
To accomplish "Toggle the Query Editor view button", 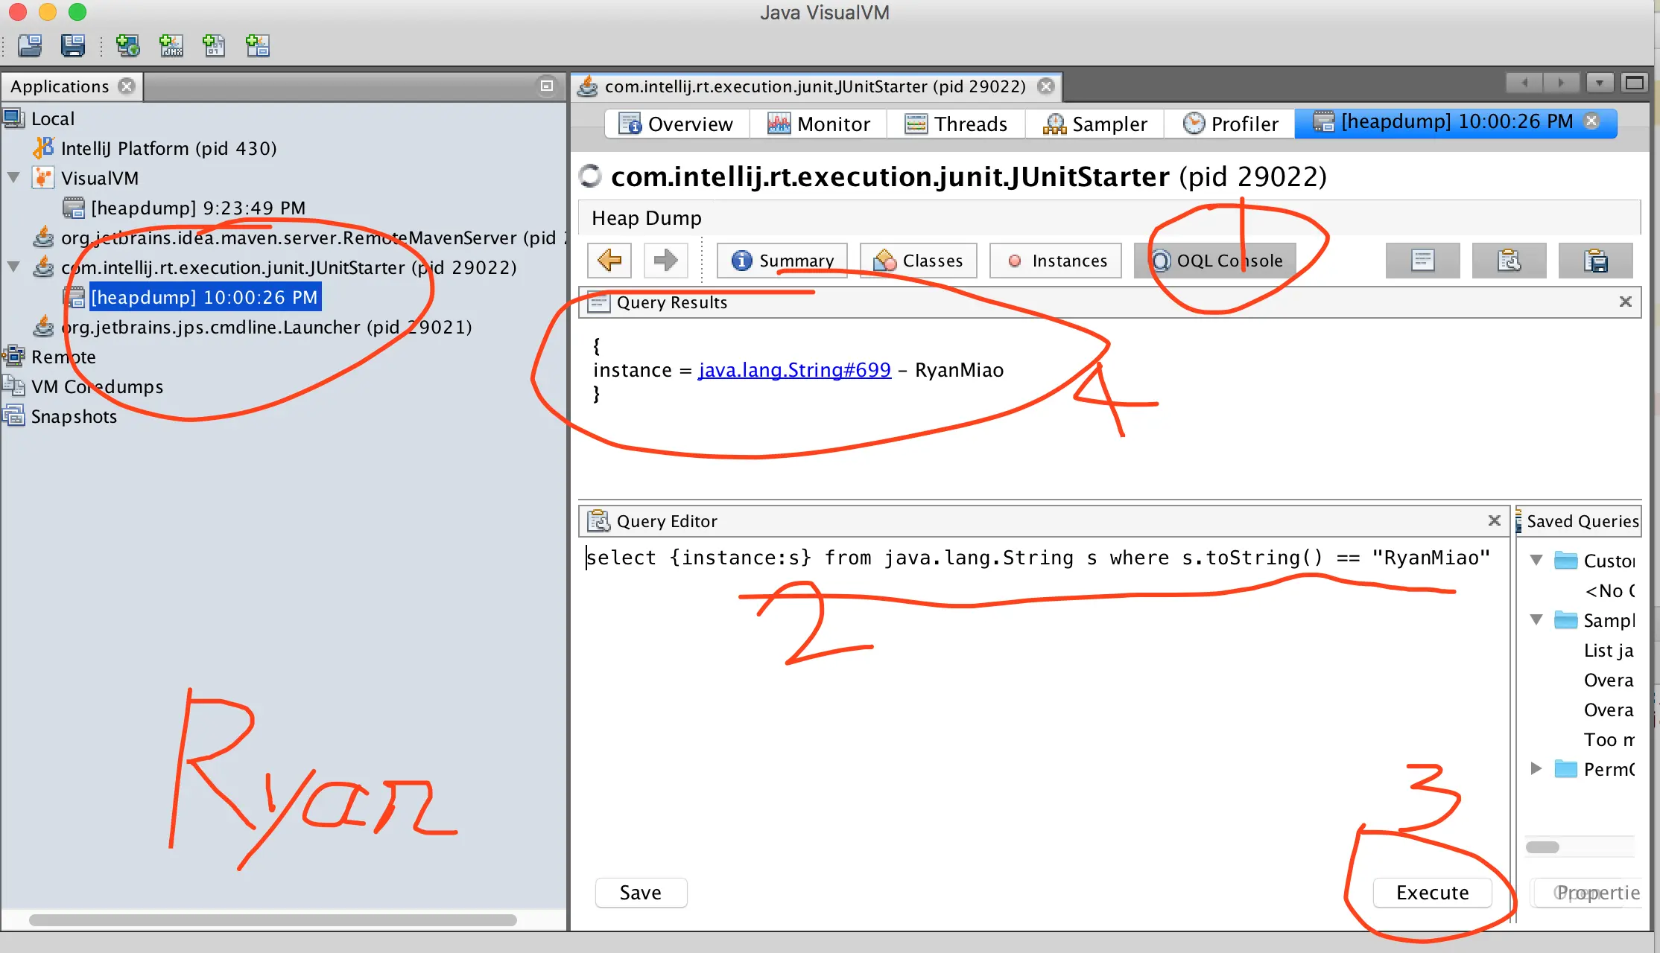I will coord(1509,261).
